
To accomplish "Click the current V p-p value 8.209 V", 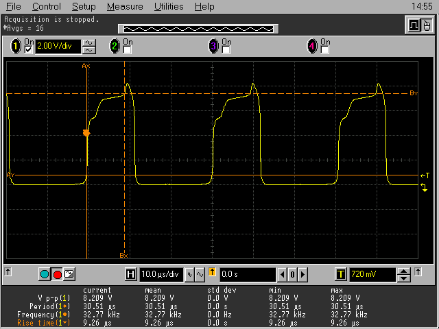I will (x=97, y=298).
